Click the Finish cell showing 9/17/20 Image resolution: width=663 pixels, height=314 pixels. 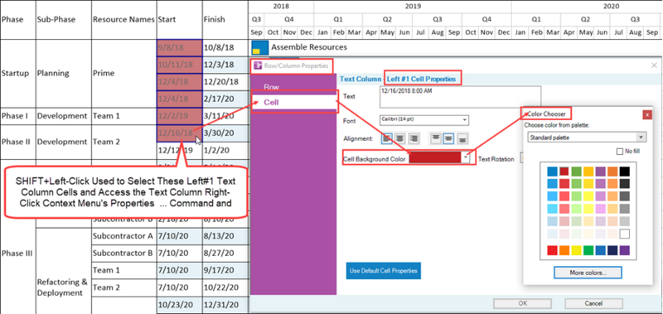[x=225, y=270]
